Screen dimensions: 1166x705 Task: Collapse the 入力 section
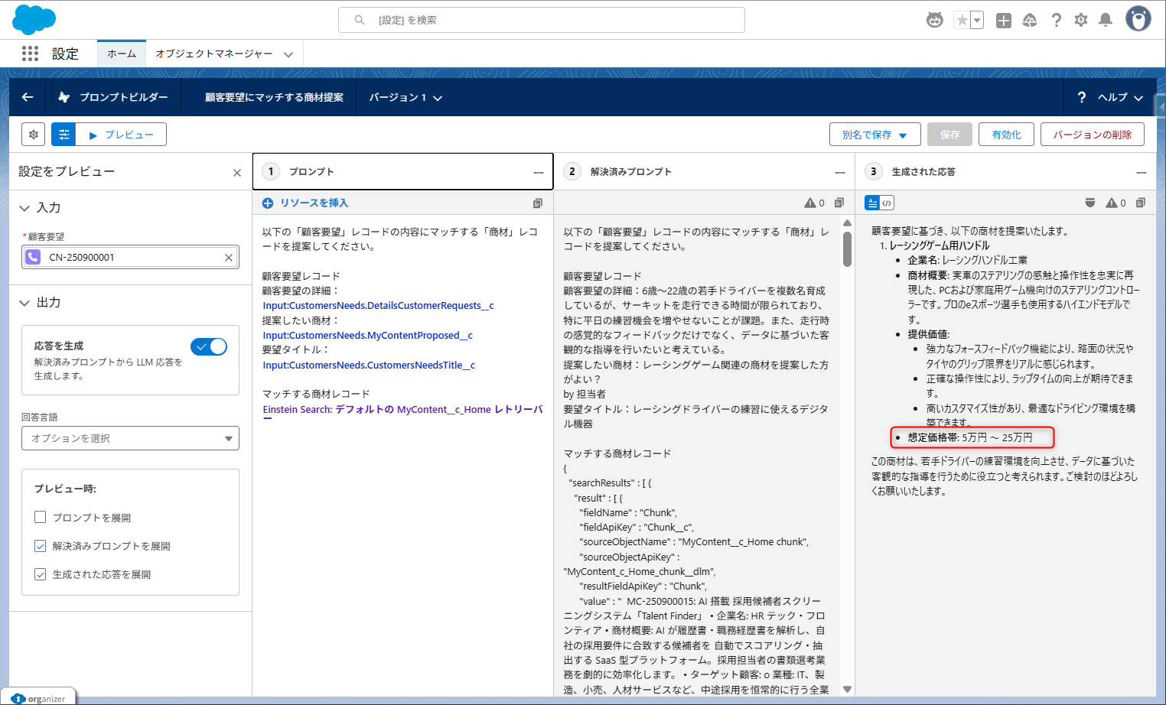coord(25,208)
